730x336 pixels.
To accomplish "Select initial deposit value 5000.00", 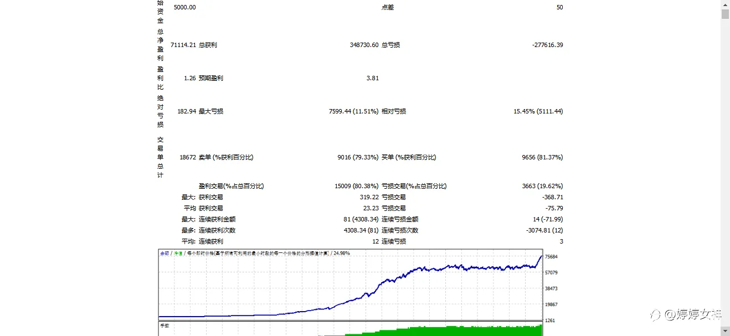I will [184, 8].
